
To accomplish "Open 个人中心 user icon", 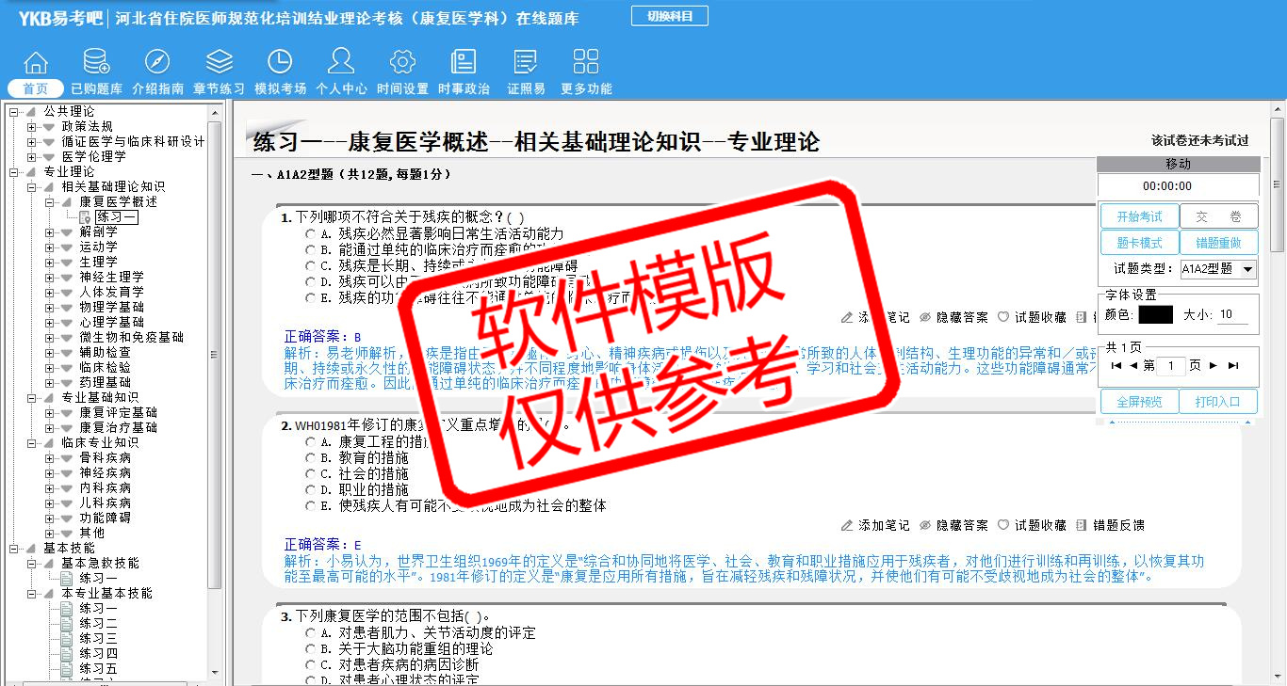I will (341, 63).
